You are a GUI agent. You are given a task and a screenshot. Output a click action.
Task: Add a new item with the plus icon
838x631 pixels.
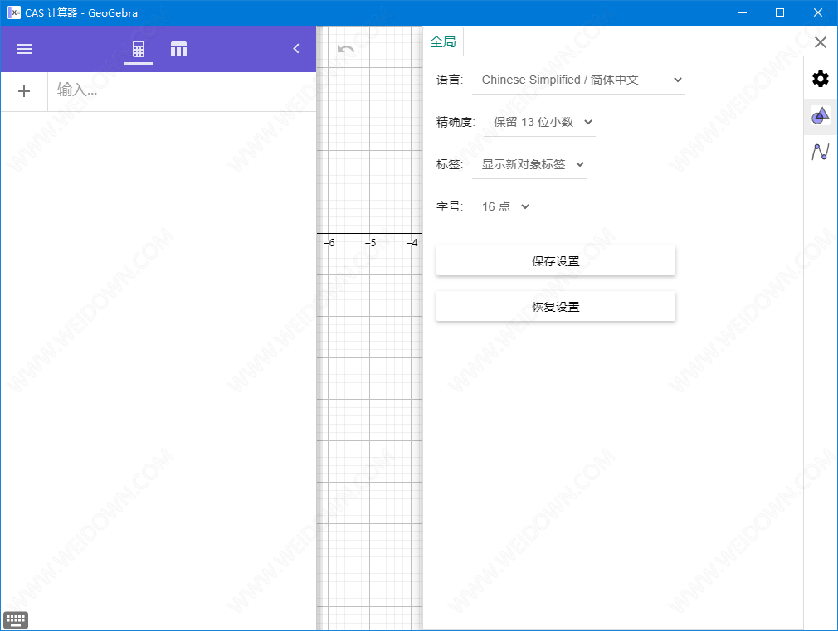pos(24,91)
